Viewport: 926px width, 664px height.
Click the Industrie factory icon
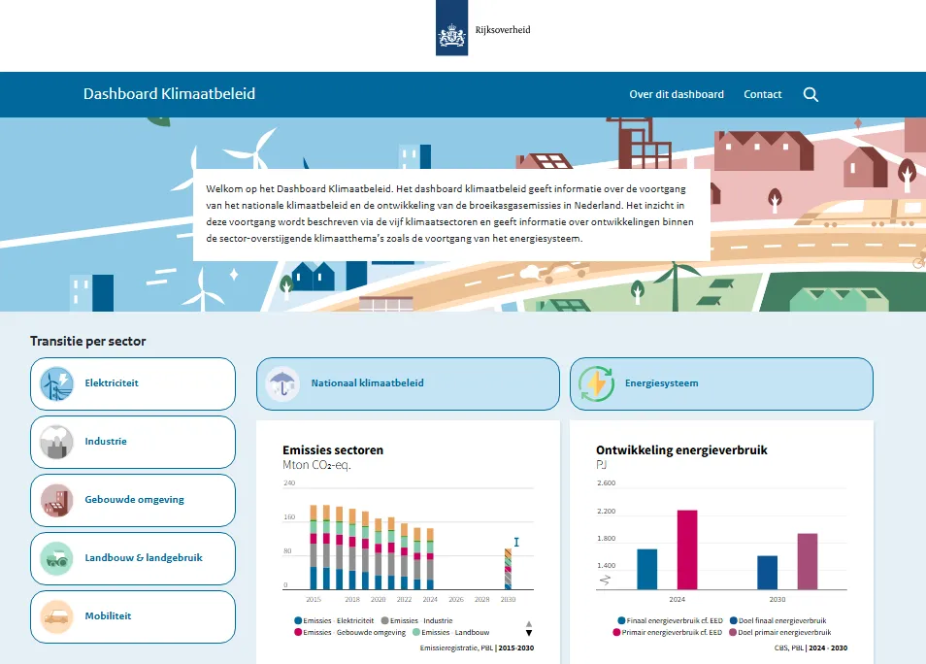[x=56, y=442]
